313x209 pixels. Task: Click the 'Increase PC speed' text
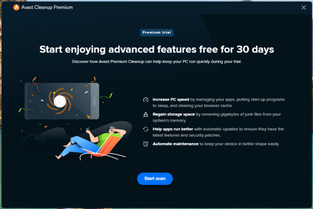point(171,100)
